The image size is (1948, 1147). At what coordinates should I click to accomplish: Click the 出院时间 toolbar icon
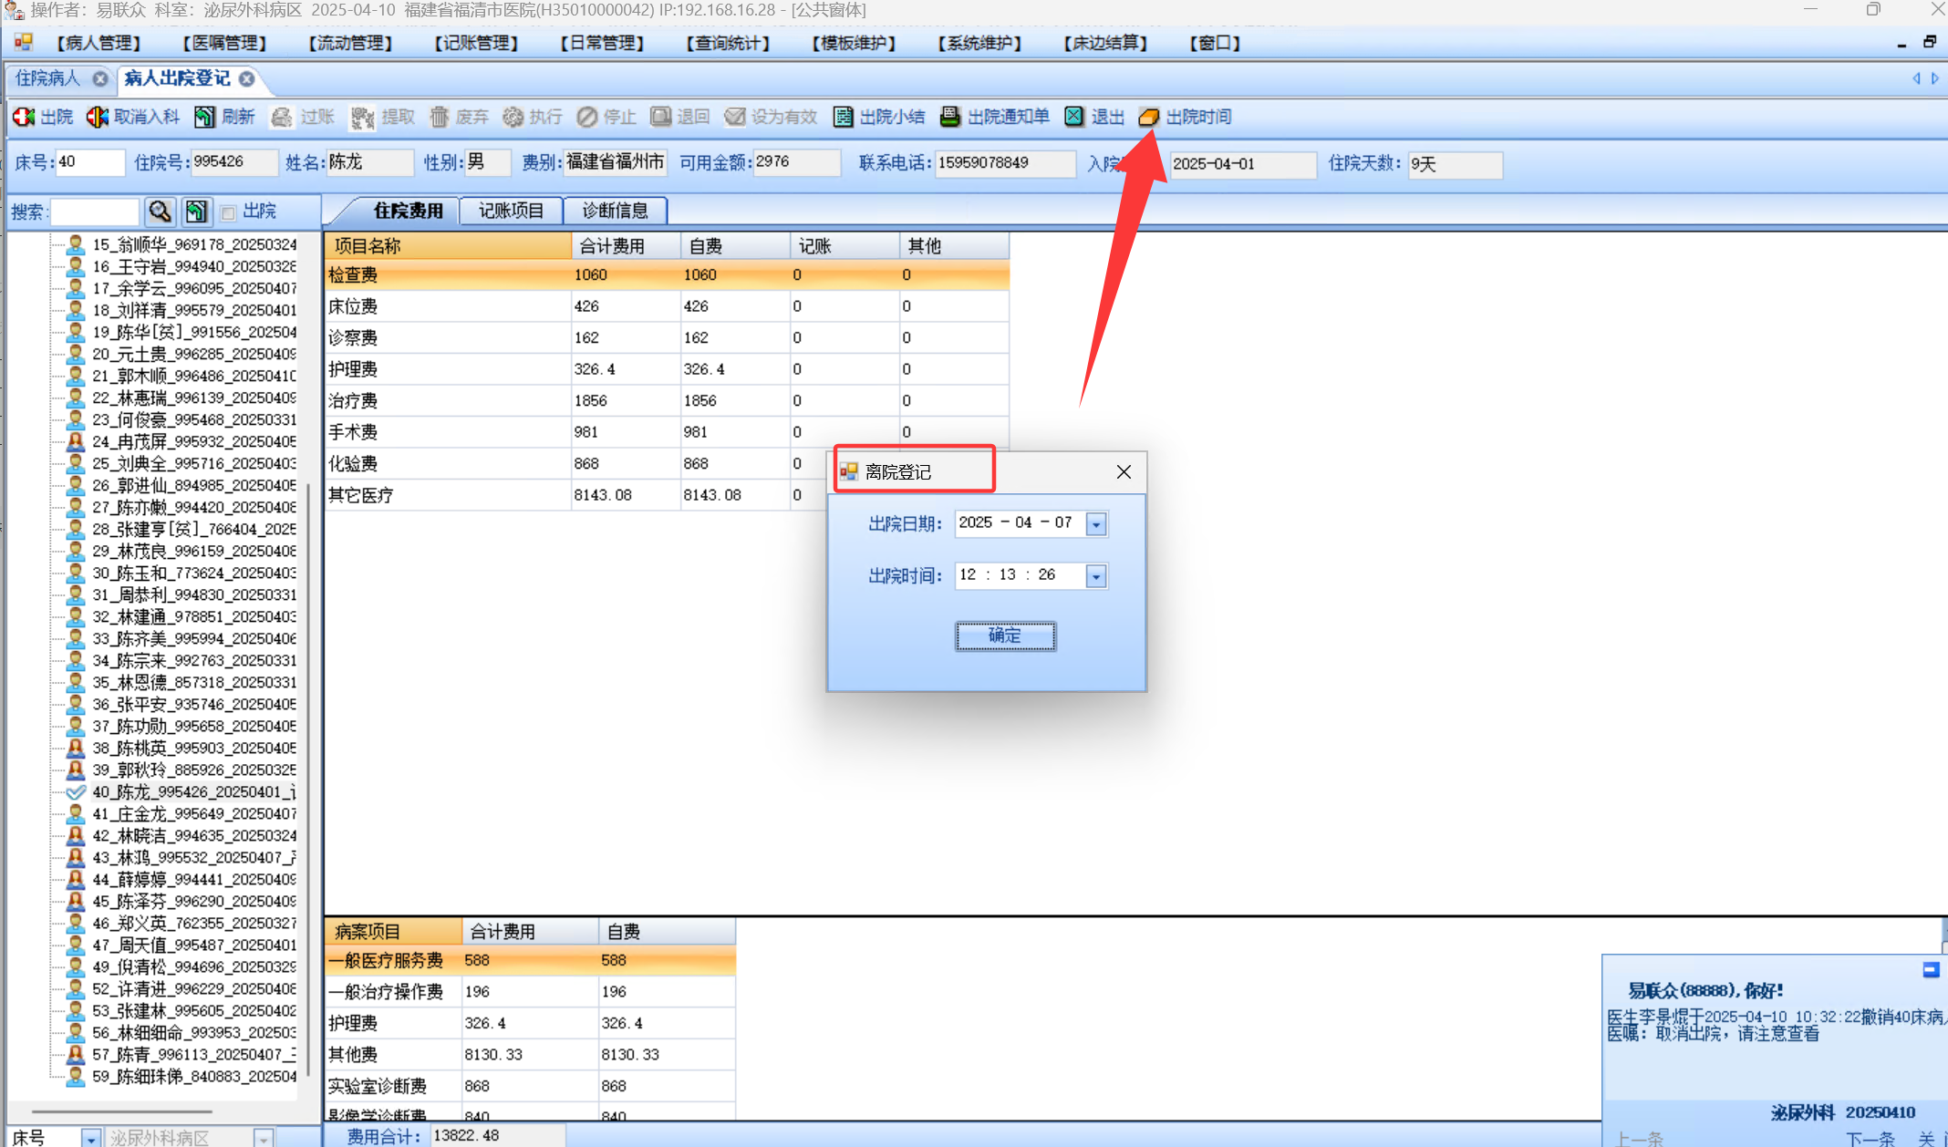click(x=1149, y=117)
